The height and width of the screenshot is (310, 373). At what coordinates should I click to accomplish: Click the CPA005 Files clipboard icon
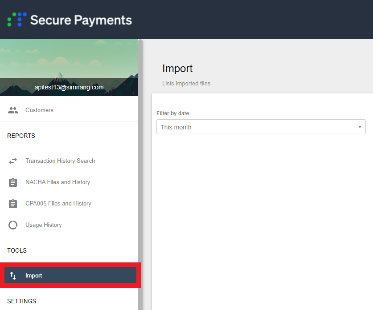[x=13, y=204]
